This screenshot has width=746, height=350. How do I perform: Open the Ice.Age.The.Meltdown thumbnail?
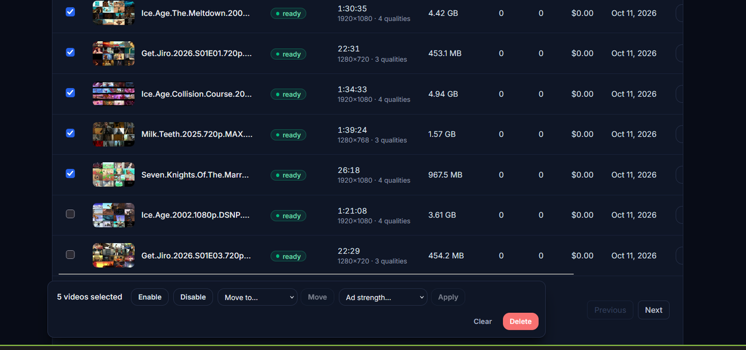[114, 13]
